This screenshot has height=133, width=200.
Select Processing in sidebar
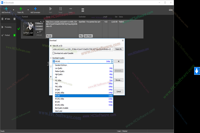pos(8,27)
